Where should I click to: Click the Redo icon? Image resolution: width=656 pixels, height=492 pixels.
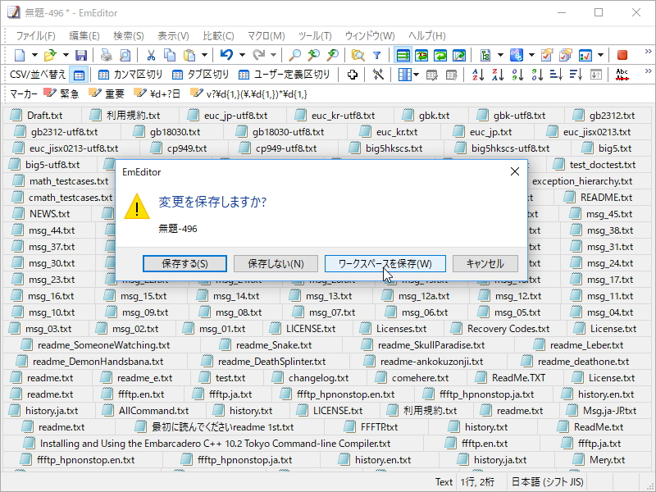(258, 55)
